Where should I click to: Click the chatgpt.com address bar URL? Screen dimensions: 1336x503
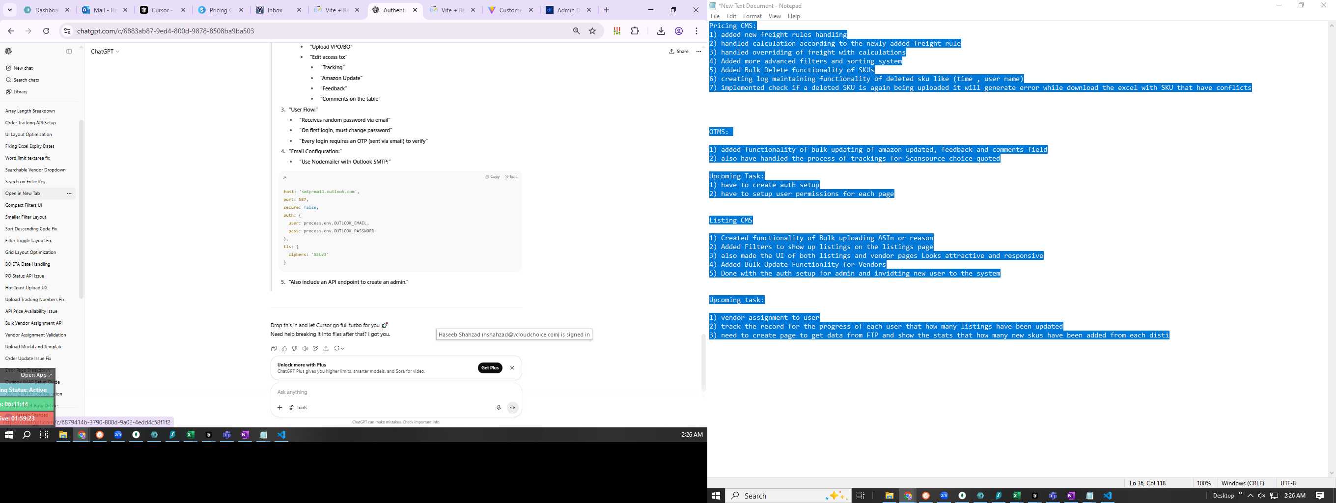point(166,31)
